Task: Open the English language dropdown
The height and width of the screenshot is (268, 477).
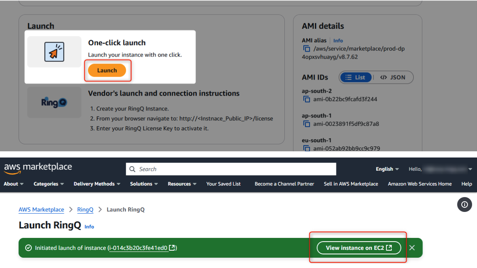Action: pos(386,169)
